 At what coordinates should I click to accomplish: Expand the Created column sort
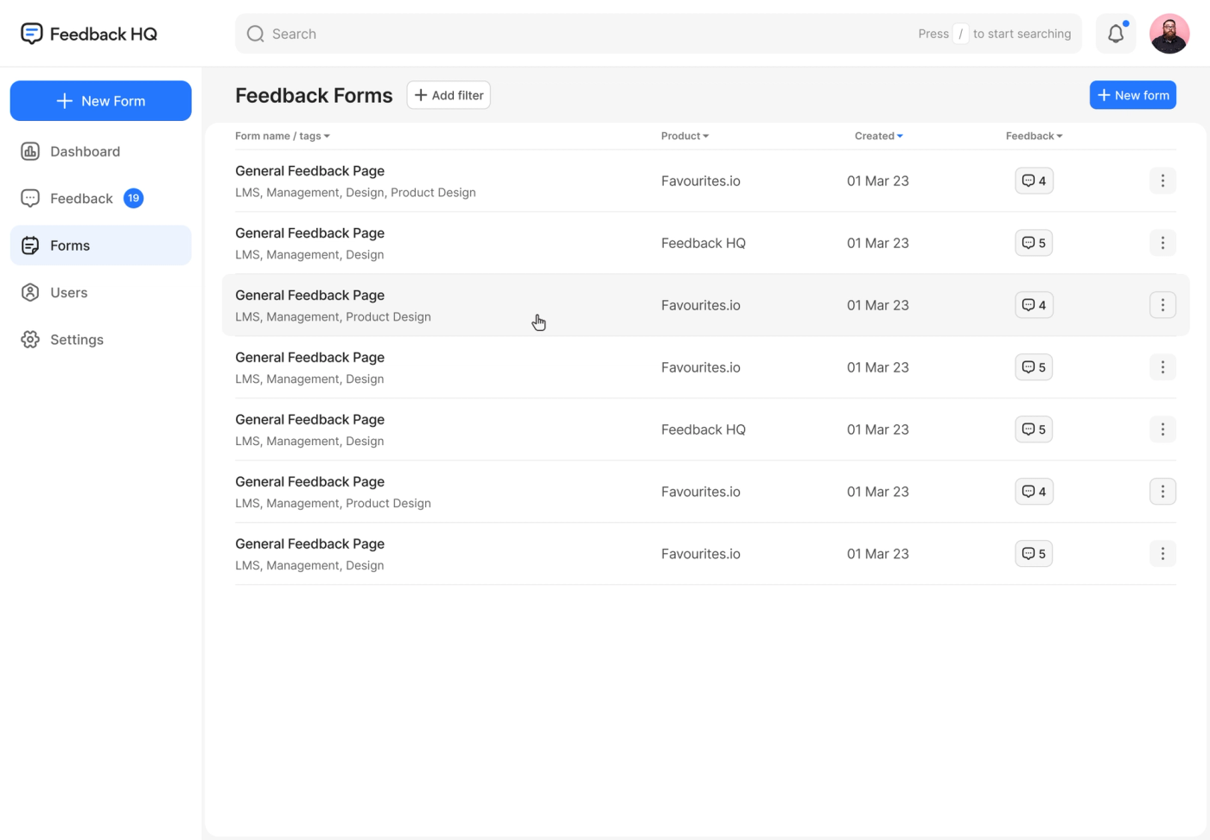879,136
